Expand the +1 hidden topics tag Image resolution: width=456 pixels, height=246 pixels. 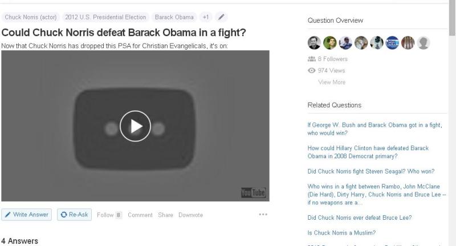(x=206, y=17)
